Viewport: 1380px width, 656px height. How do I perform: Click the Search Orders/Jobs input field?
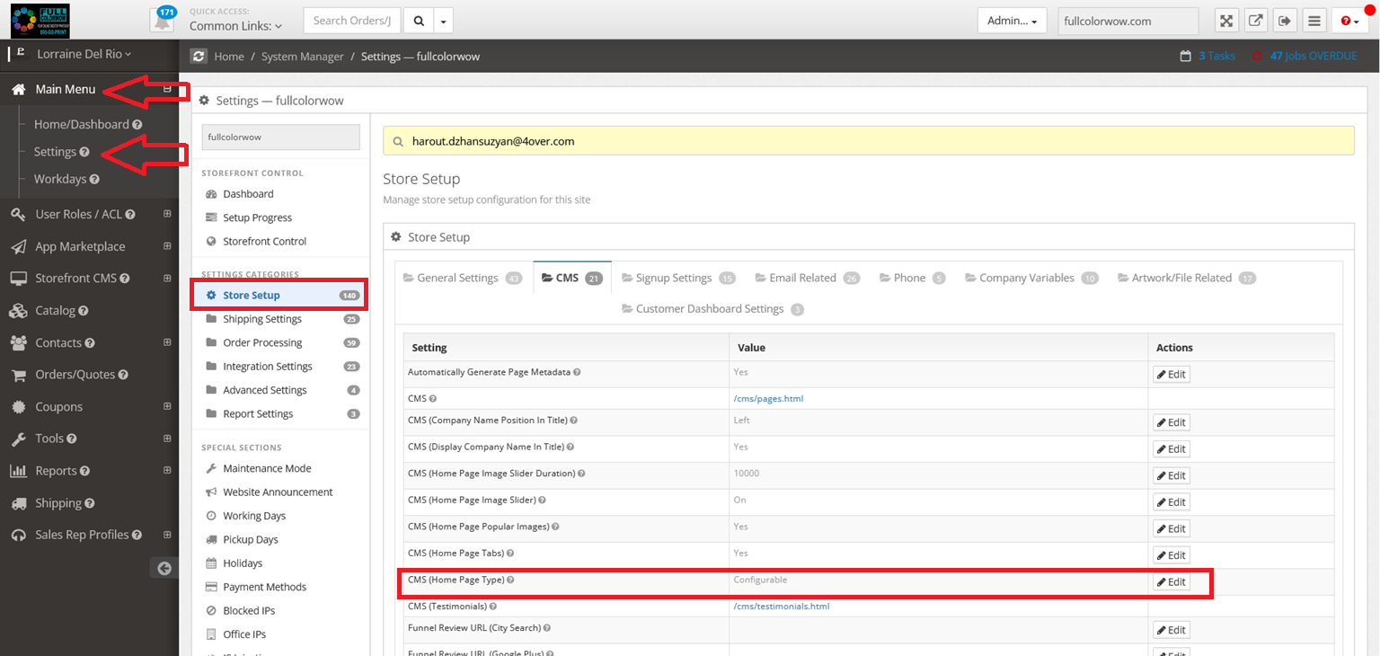tap(352, 21)
